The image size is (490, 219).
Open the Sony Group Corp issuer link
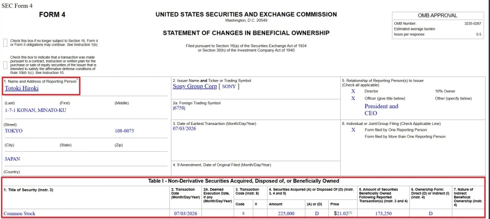point(195,86)
